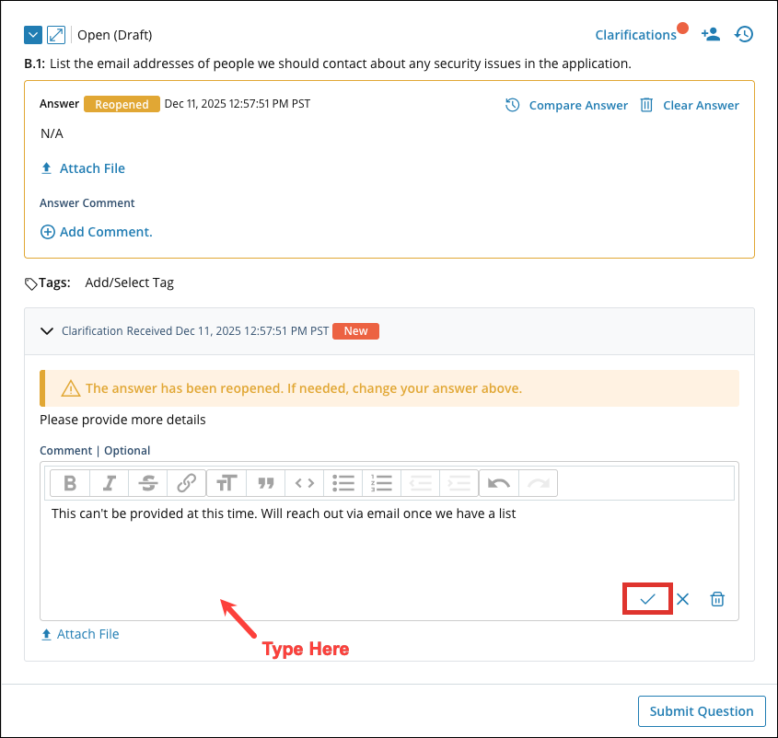The height and width of the screenshot is (738, 778).
Task: Insert a link using the toolbar
Action: (187, 483)
